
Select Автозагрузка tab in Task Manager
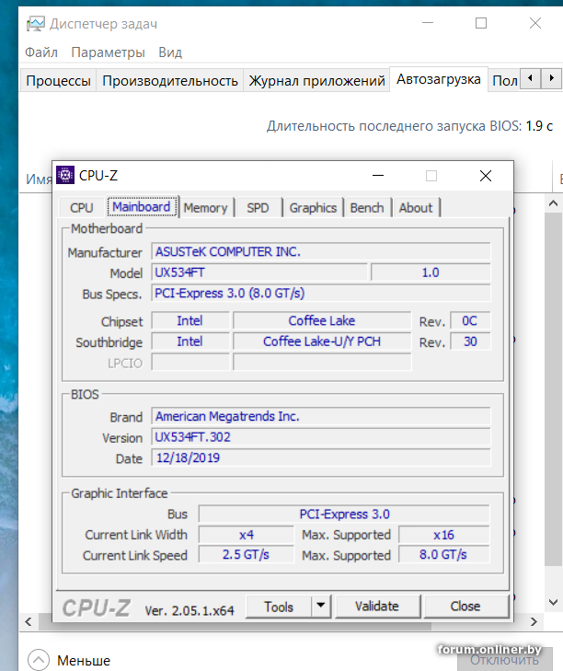[x=439, y=79]
